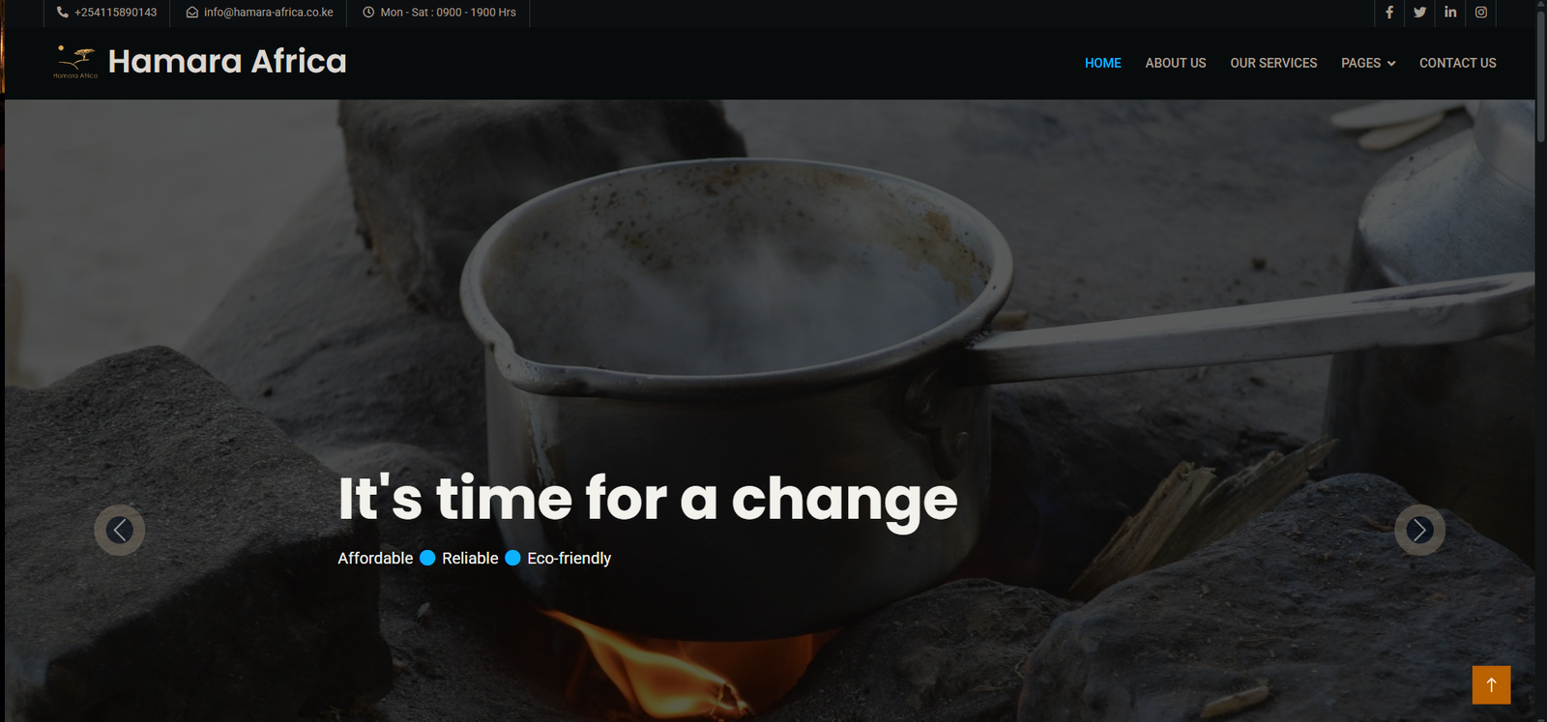The image size is (1547, 722).
Task: Advance to the next slide arrow
Action: [1419, 530]
